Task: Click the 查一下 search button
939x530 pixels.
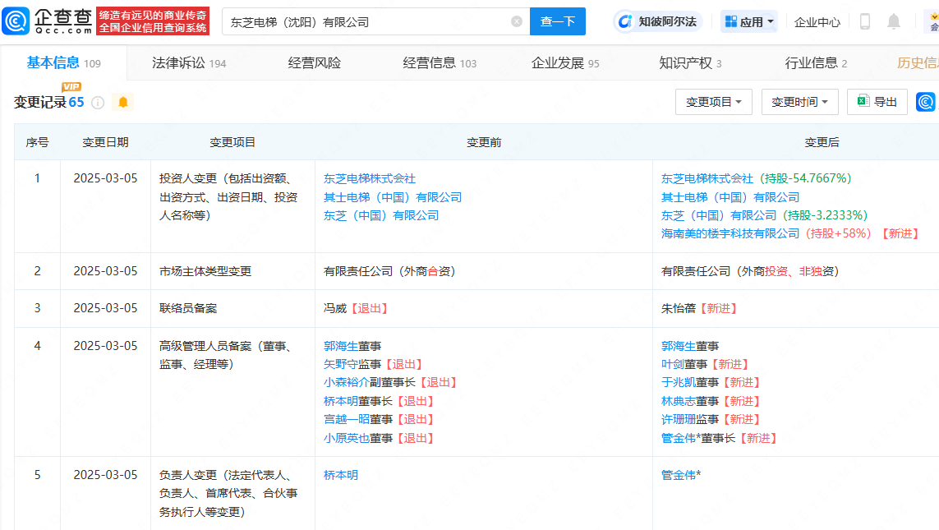Action: pyautogui.click(x=558, y=21)
